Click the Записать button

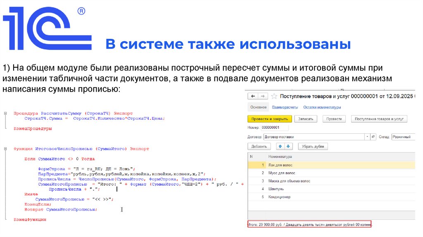306,119
